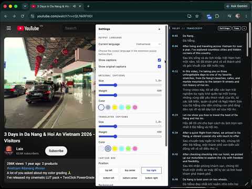The height and width of the screenshot is (189, 252).
Task: Open the extensions puzzle icon
Action: coord(217,16)
